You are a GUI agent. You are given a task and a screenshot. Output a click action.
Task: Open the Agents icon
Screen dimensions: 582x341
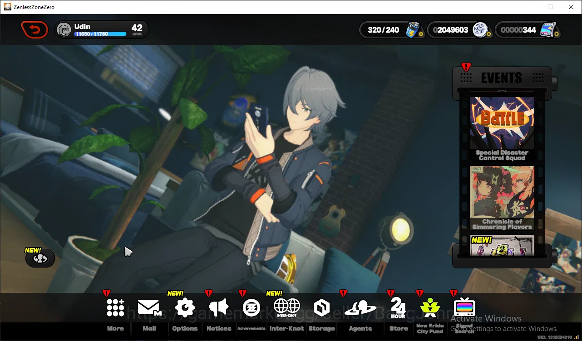click(x=360, y=308)
